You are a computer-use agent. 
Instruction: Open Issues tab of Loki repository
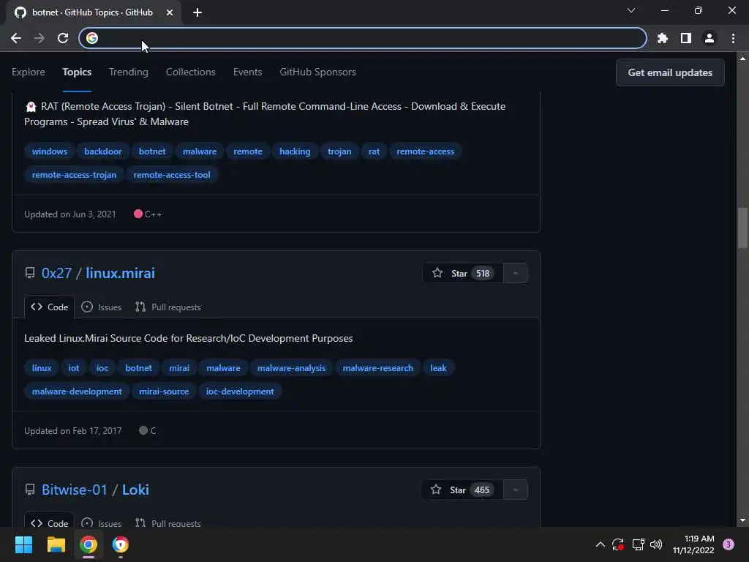[x=101, y=523]
